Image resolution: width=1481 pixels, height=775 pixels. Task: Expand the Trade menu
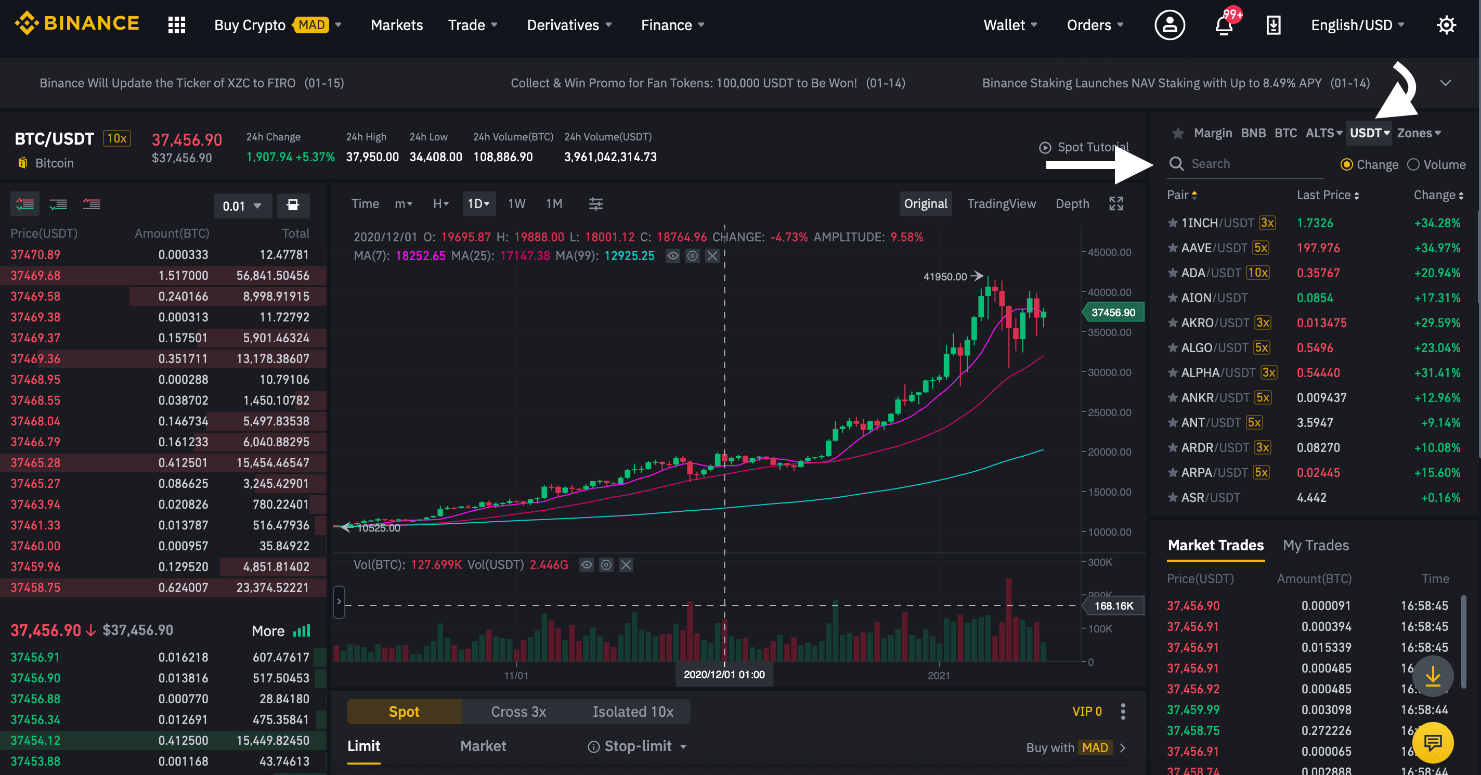[x=473, y=25]
